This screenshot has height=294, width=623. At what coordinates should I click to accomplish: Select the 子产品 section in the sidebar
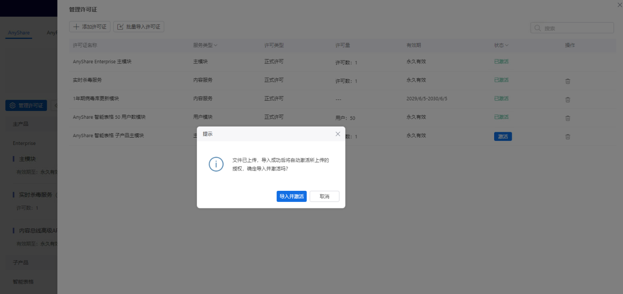coord(21,262)
